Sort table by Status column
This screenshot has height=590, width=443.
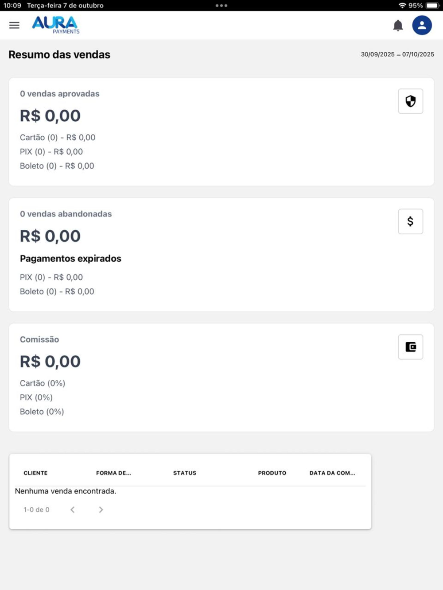pos(185,473)
